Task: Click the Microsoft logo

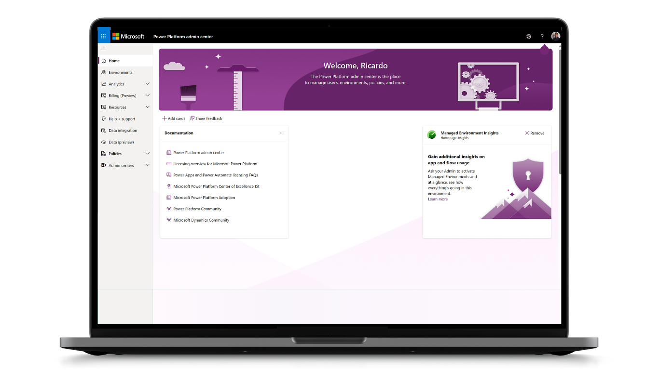Action: point(128,36)
